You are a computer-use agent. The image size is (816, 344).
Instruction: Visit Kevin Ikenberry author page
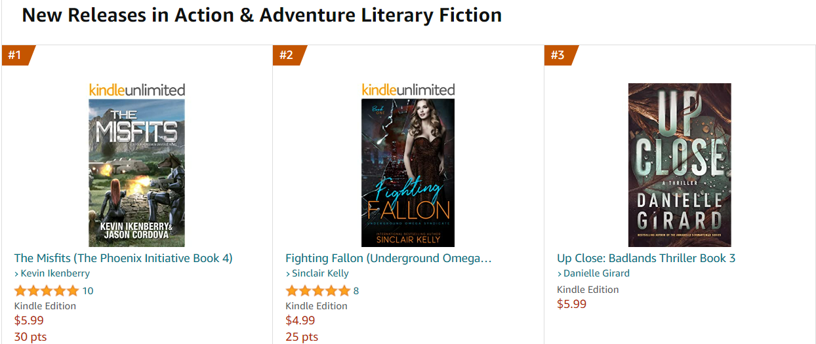55,274
